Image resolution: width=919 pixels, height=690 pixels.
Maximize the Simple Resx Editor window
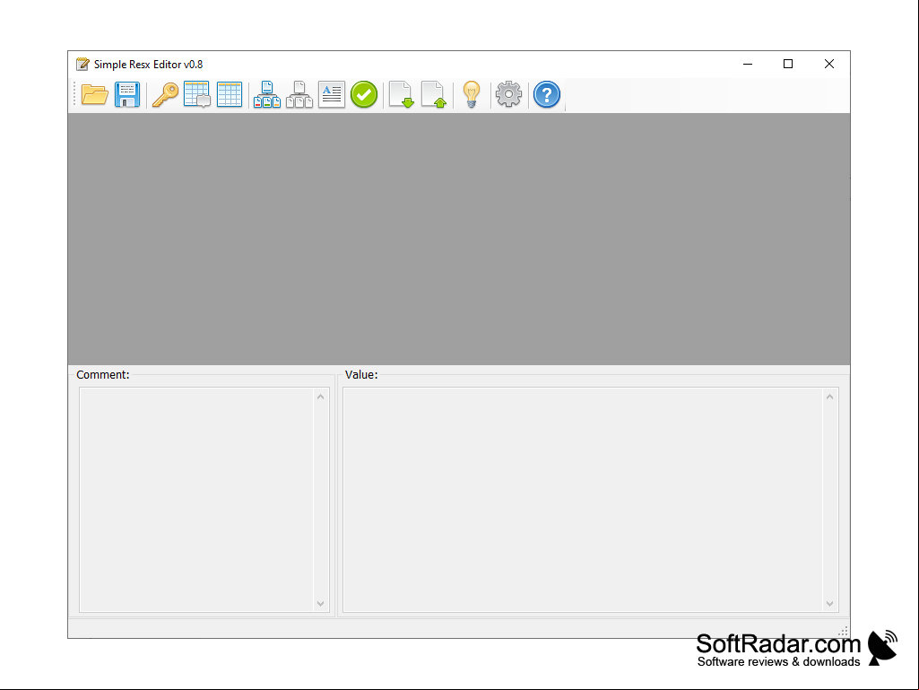tap(788, 64)
